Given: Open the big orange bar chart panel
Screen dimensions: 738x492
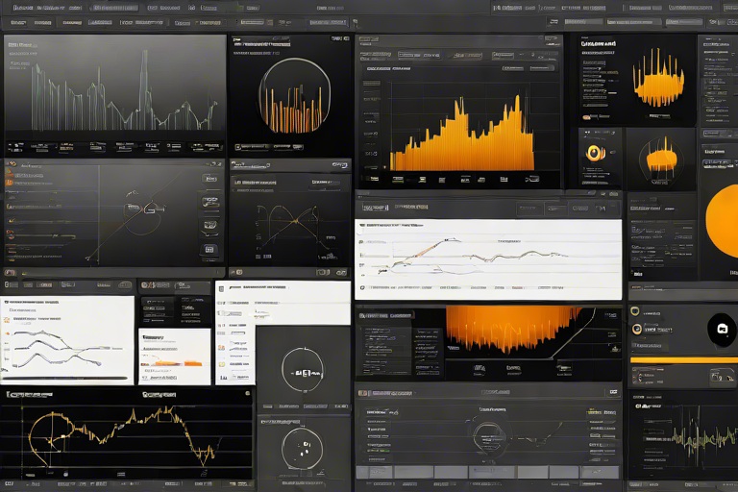Looking at the screenshot, I should pos(459,113).
